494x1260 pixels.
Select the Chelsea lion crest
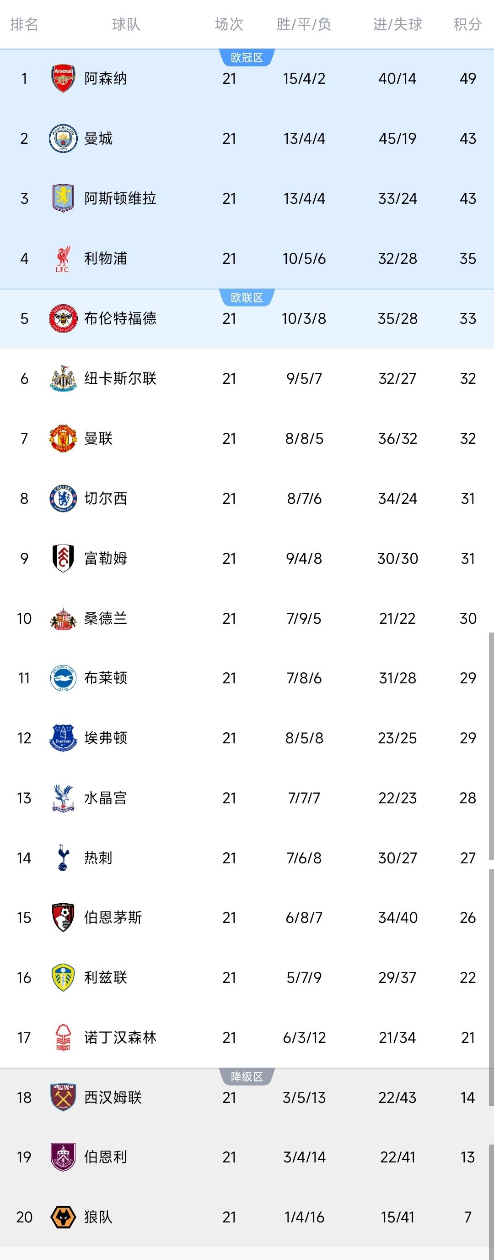(63, 498)
